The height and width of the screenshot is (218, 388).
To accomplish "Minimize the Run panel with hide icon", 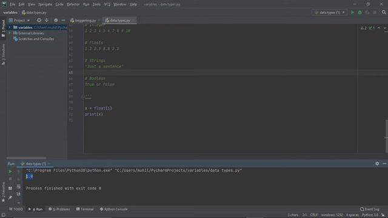I will (384, 163).
